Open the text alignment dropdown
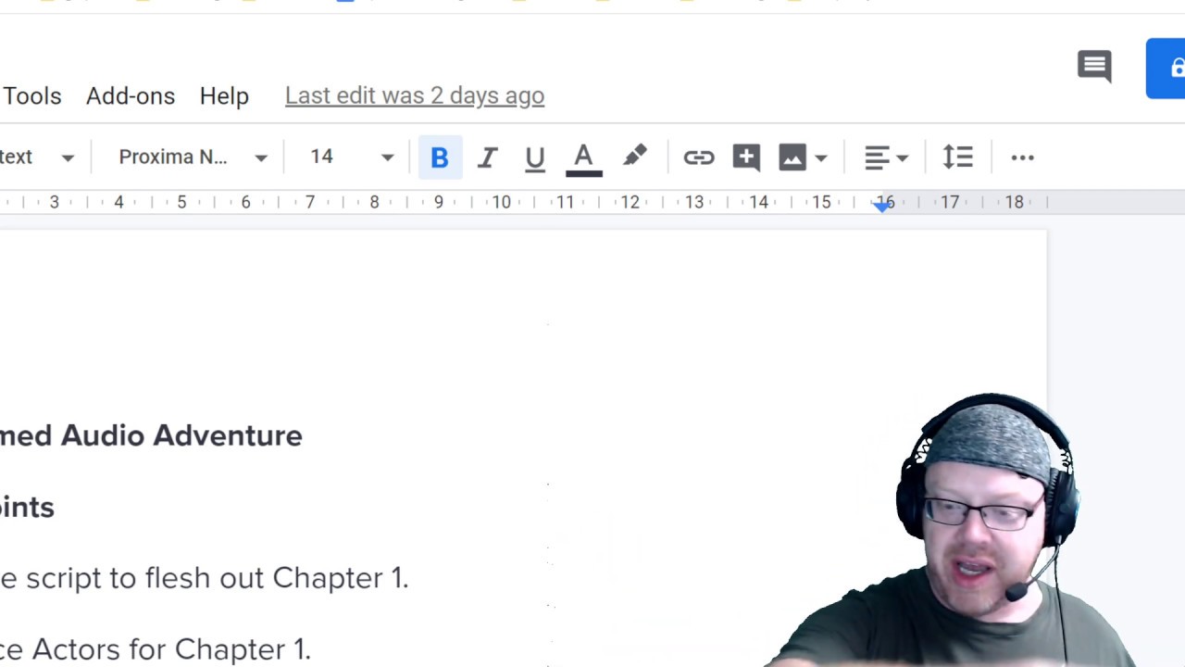 (x=886, y=157)
